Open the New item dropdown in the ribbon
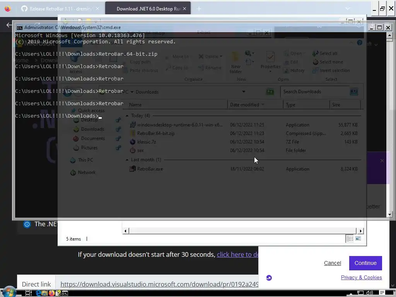This screenshot has height=297, width=396. click(x=249, y=53)
